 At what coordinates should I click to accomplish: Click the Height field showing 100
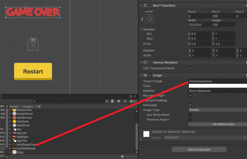(224, 25)
